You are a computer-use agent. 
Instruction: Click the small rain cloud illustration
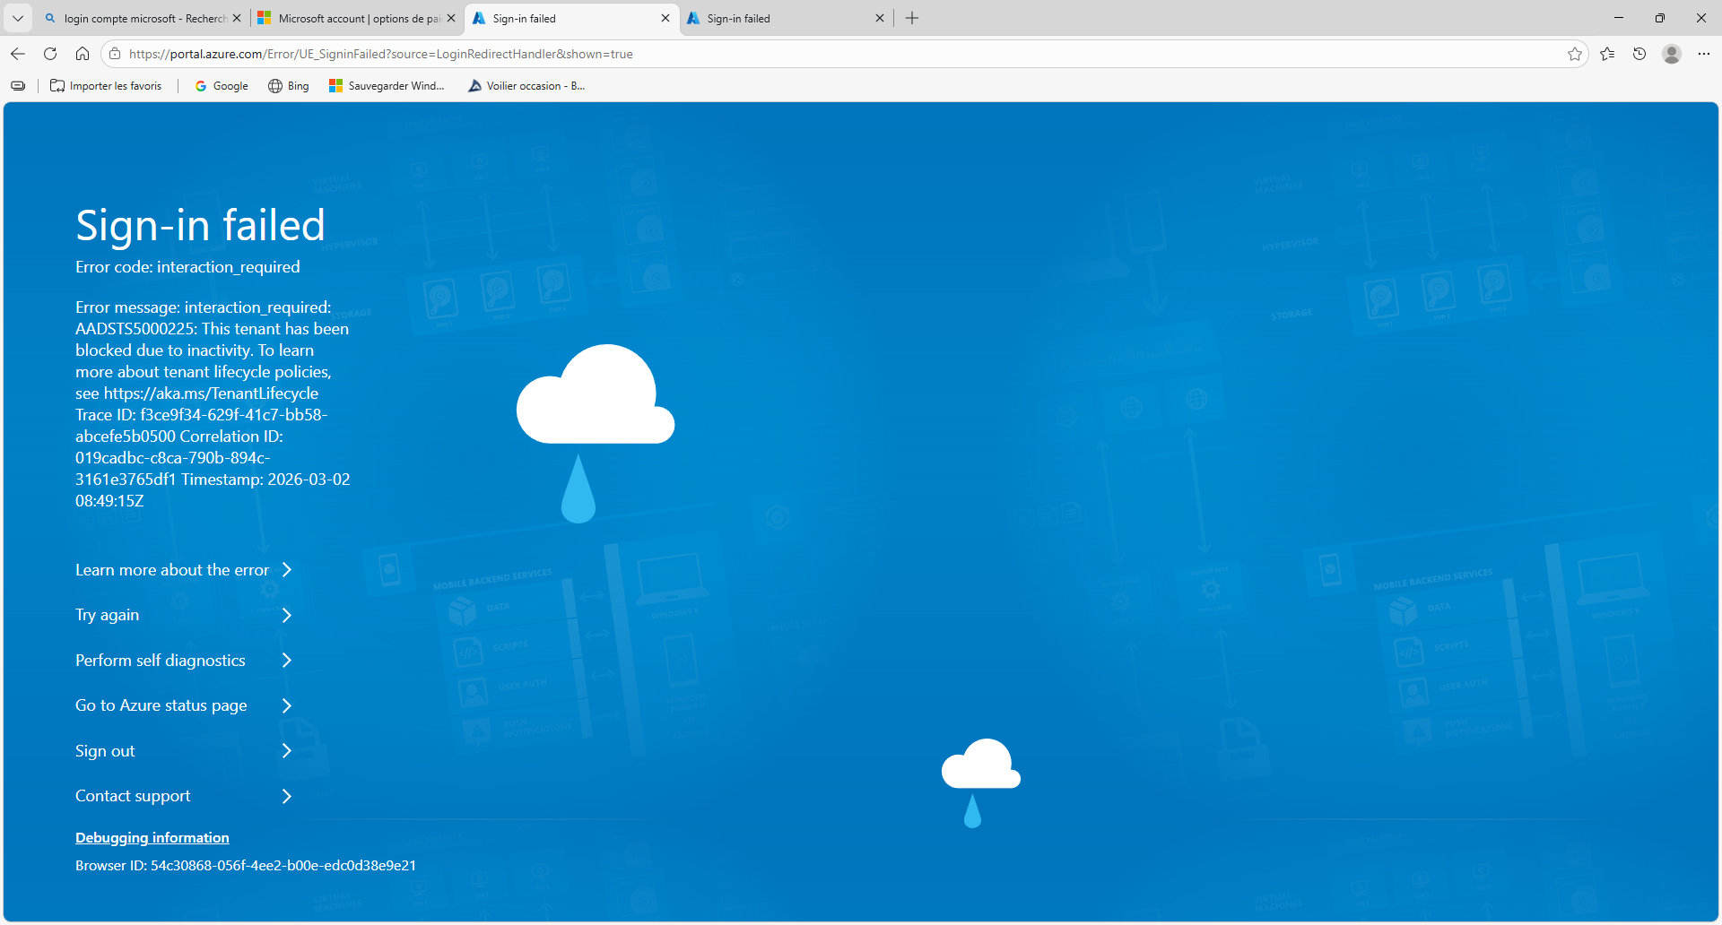pos(981,782)
